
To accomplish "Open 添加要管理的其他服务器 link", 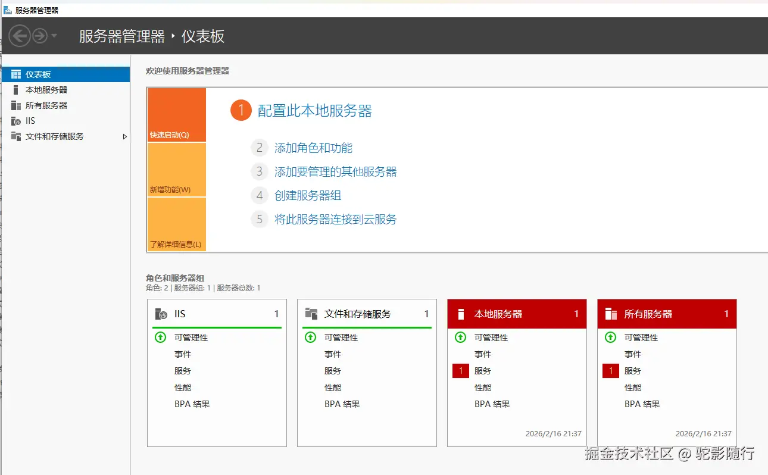I will coord(335,172).
